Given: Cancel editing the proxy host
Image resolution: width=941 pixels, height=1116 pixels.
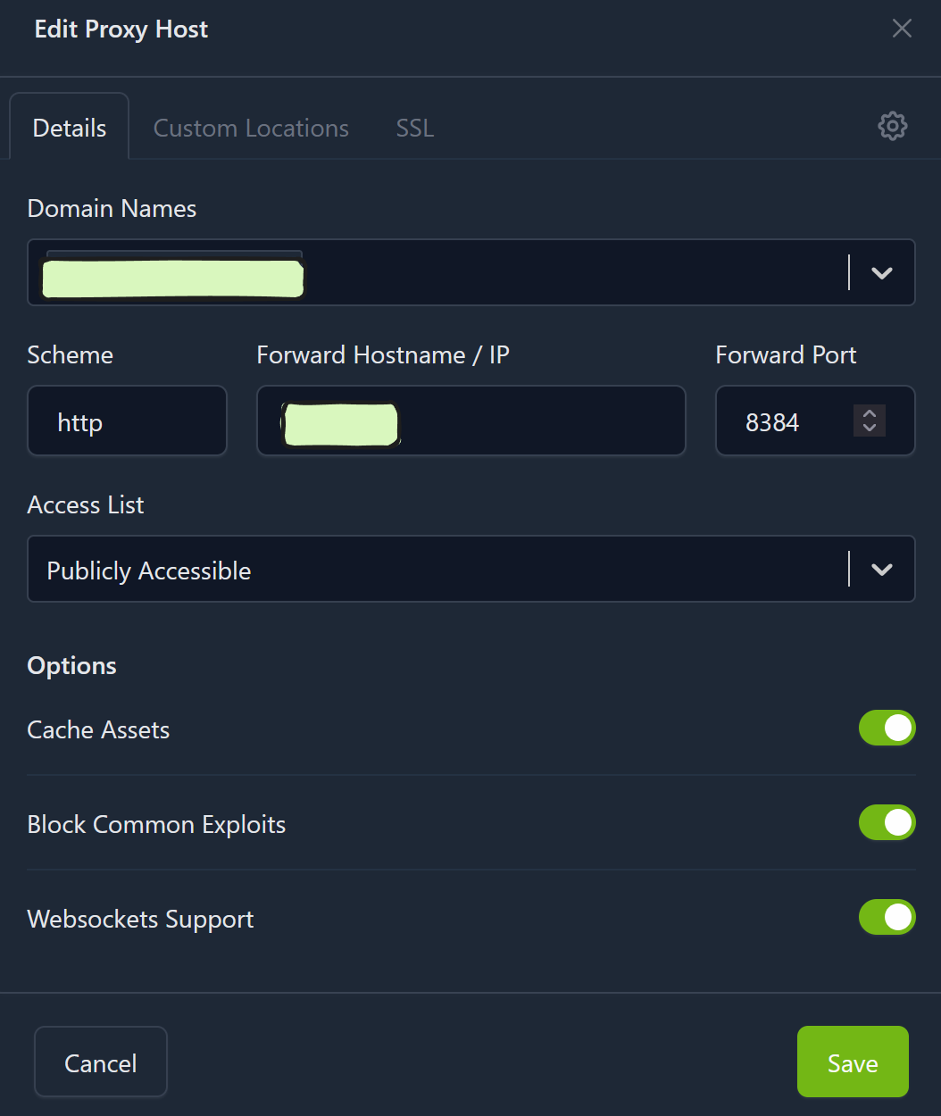Looking at the screenshot, I should click(x=101, y=1062).
